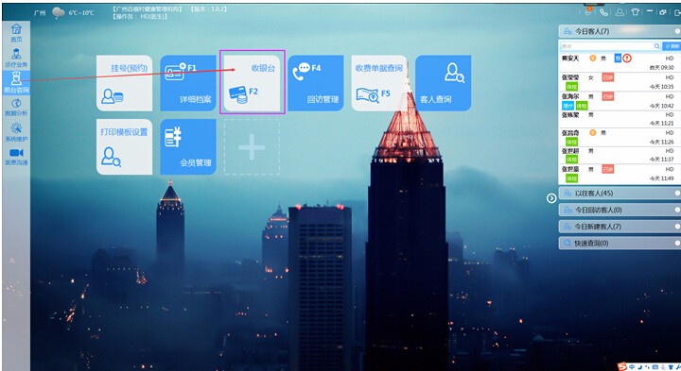Open 系统维护 gear icon in sidebar
This screenshot has height=371, width=681.
(x=16, y=132)
